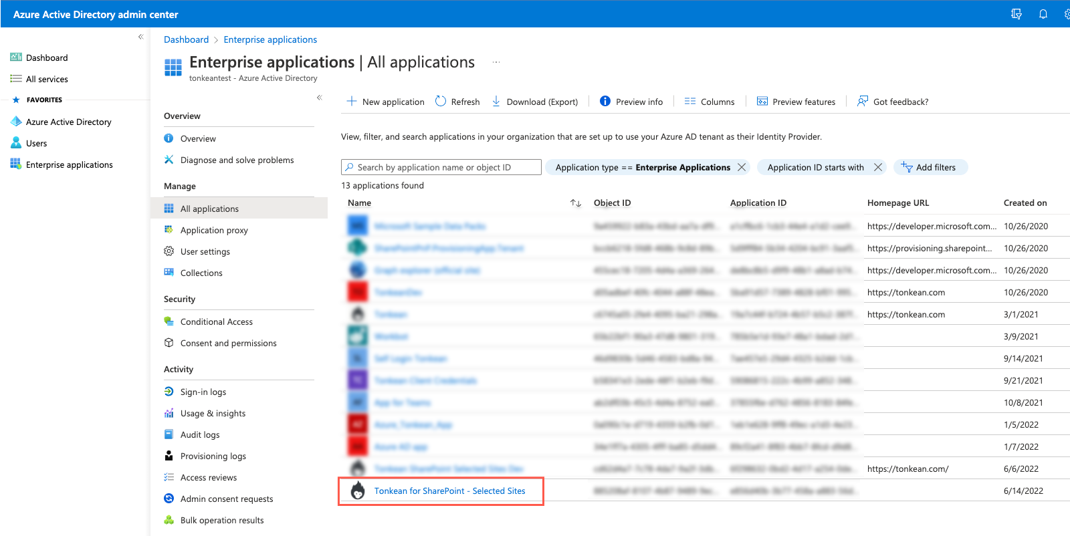Open the Application ID starts with filter pill

tap(815, 167)
